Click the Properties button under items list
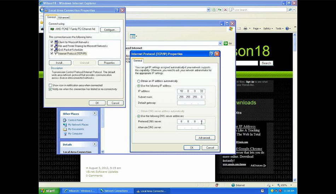The height and width of the screenshot is (194, 336). [109, 63]
